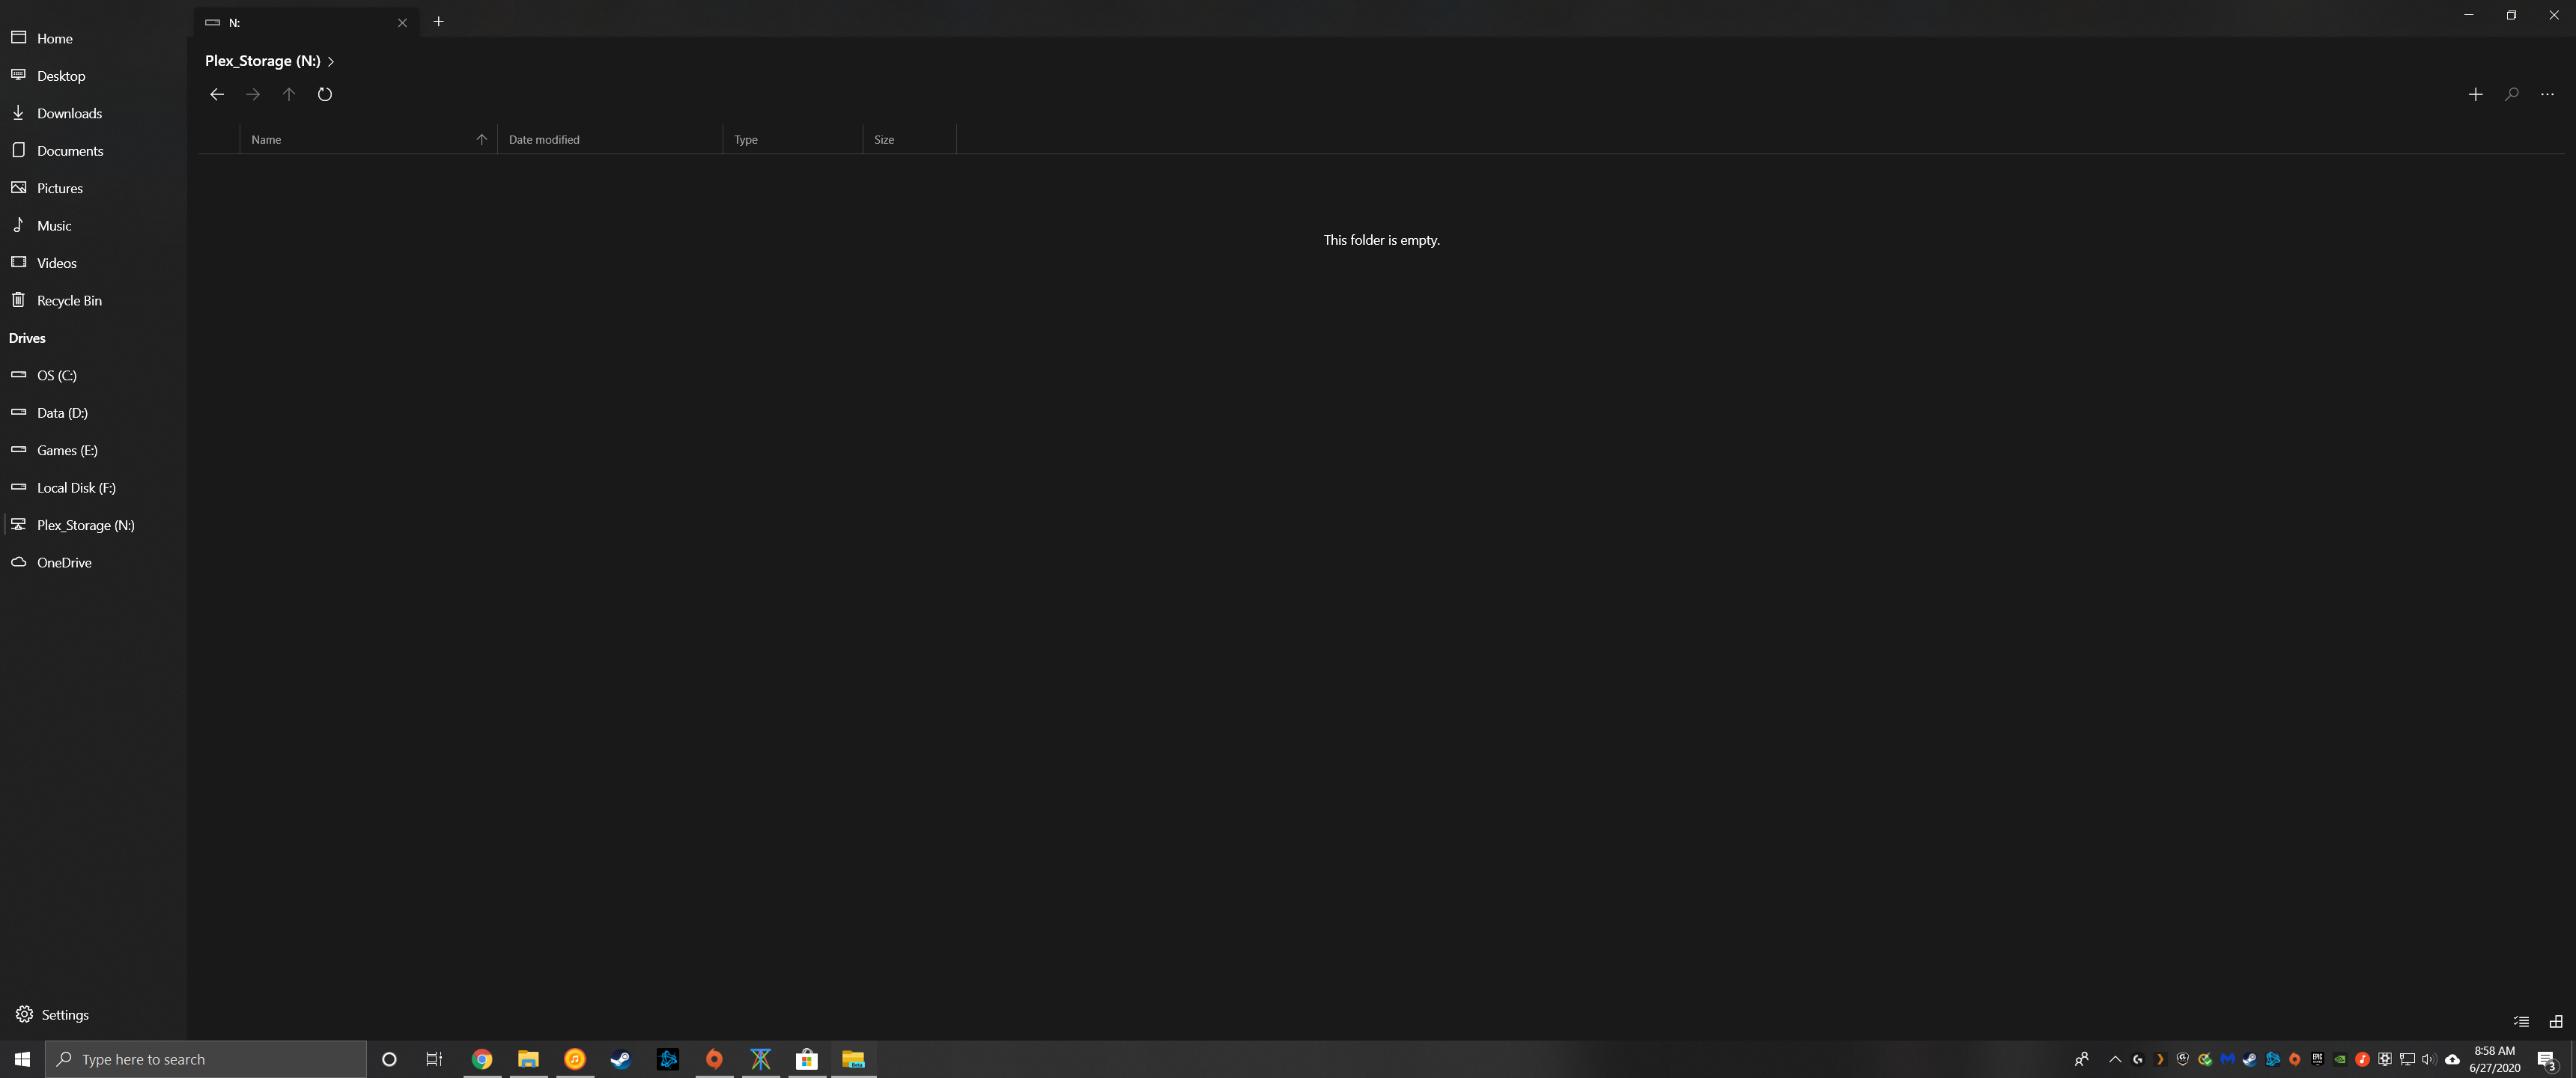This screenshot has width=2576, height=1078.
Task: Open Local Disk (F:) drive
Action: pos(93,488)
